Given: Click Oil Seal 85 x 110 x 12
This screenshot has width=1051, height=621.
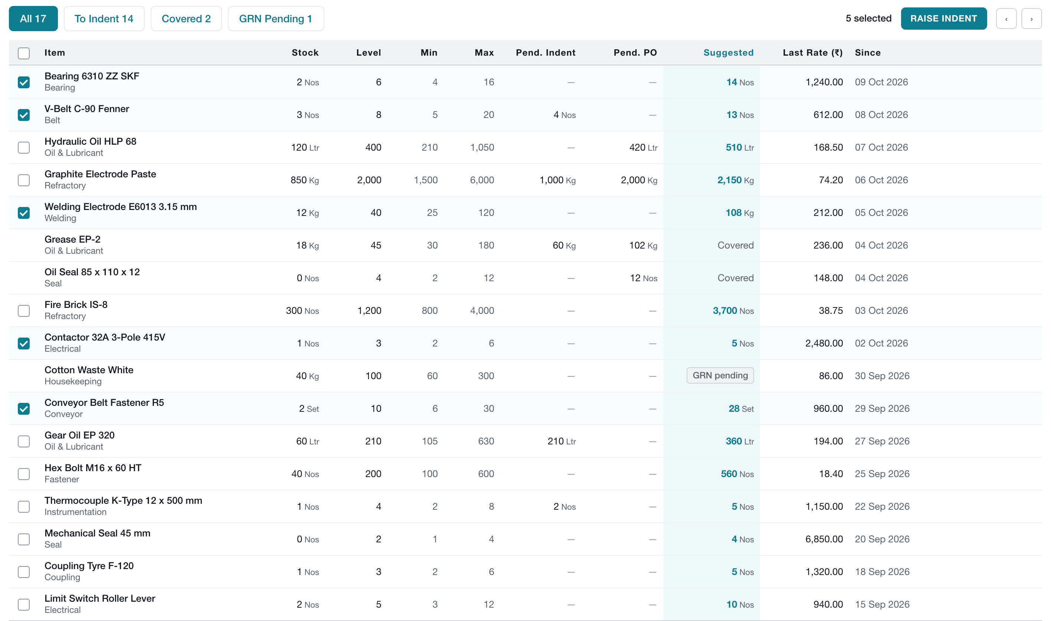Looking at the screenshot, I should pyautogui.click(x=92, y=272).
